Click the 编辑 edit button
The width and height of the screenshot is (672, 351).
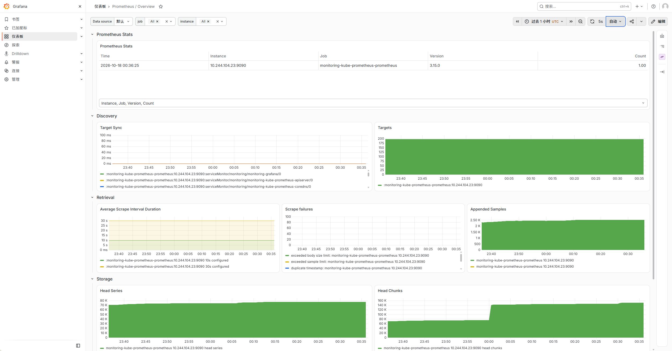click(658, 21)
